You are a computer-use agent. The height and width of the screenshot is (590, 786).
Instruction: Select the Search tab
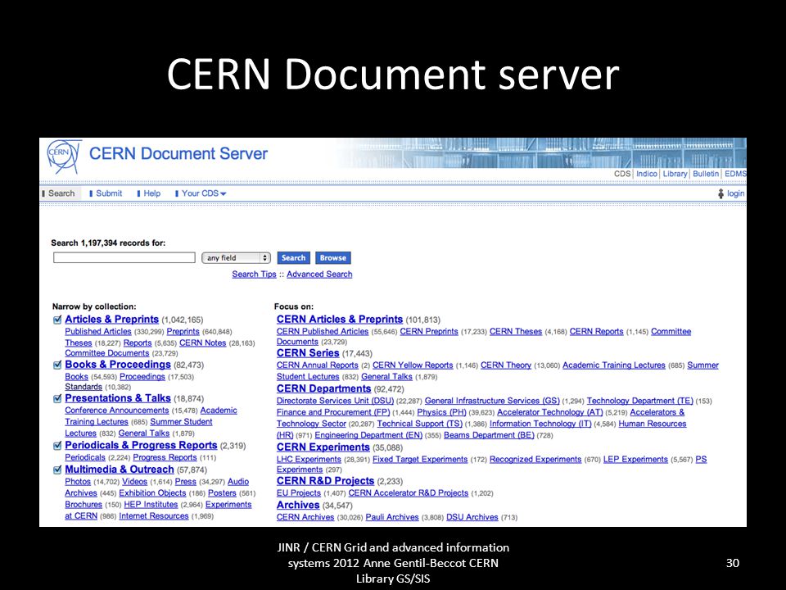tap(61, 193)
